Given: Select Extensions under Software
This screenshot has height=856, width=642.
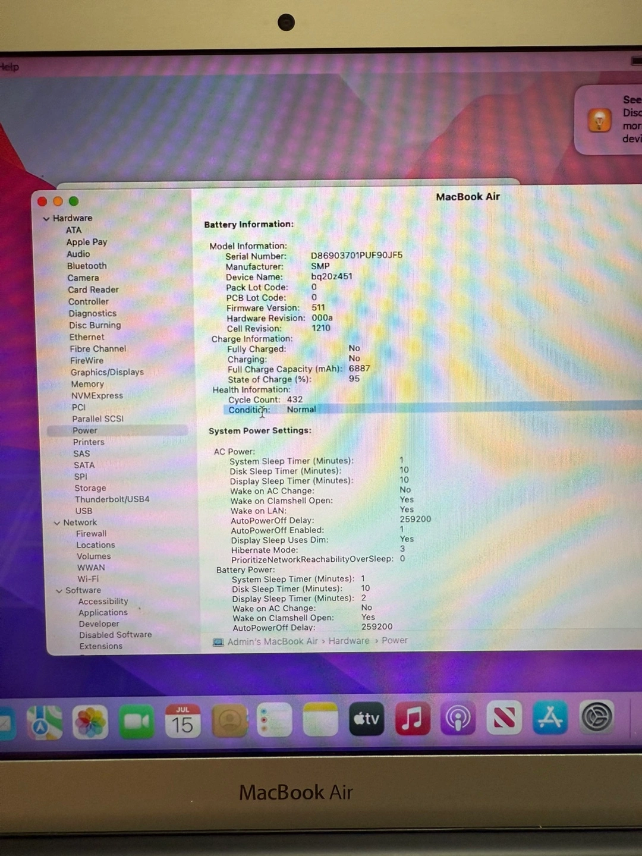Looking at the screenshot, I should [x=101, y=646].
